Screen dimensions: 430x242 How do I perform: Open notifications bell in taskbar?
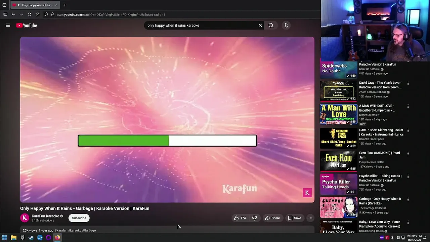pyautogui.click(x=425, y=238)
